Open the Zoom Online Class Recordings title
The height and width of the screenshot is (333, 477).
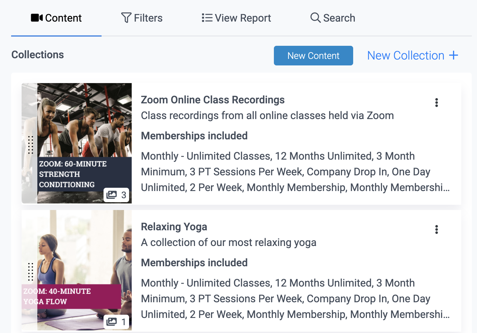point(213,100)
